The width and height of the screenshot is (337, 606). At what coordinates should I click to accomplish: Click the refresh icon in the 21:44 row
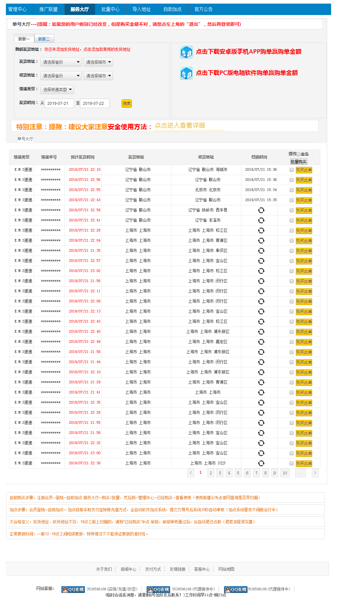[x=261, y=362]
